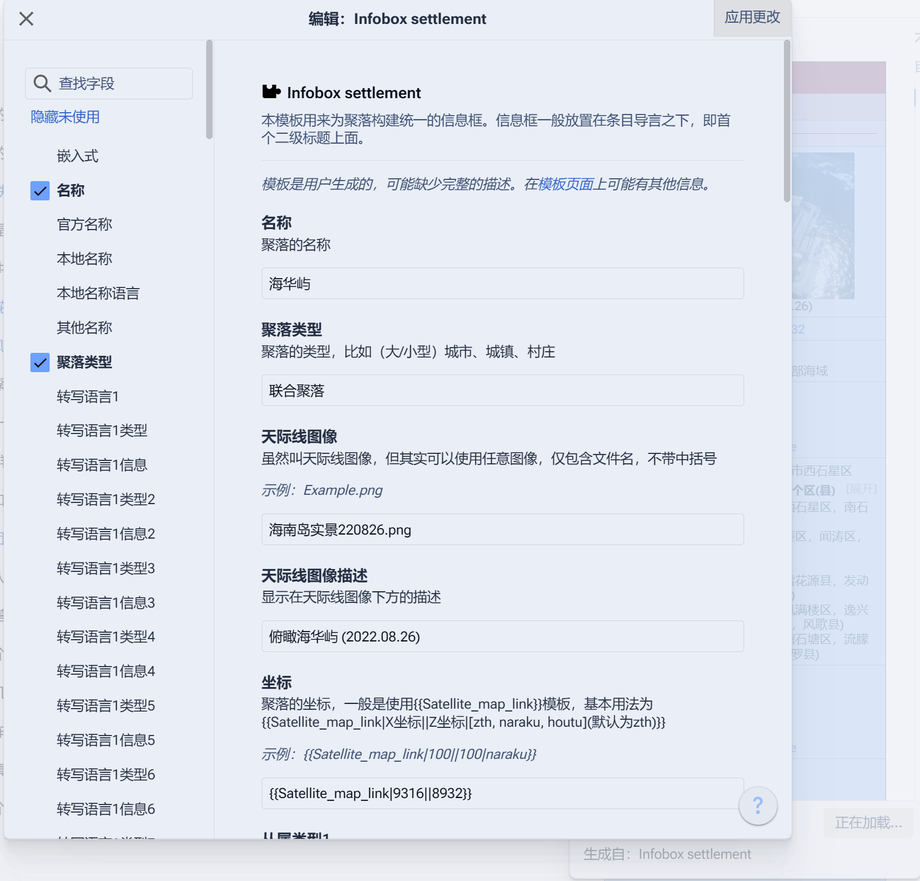Select 官方名称 in the field list
The image size is (920, 881).
pos(85,224)
